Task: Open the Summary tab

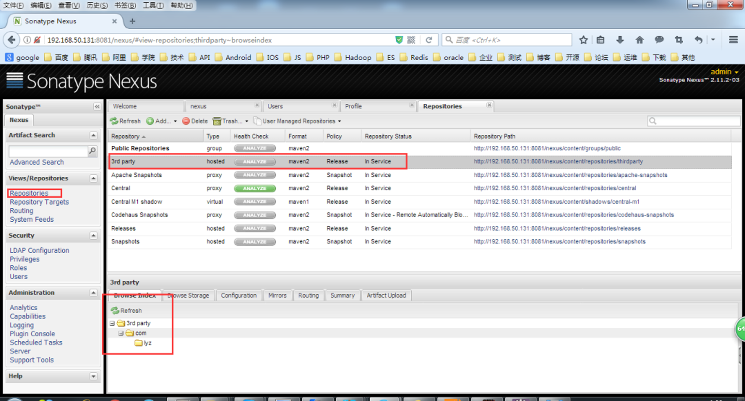Action: 343,295
